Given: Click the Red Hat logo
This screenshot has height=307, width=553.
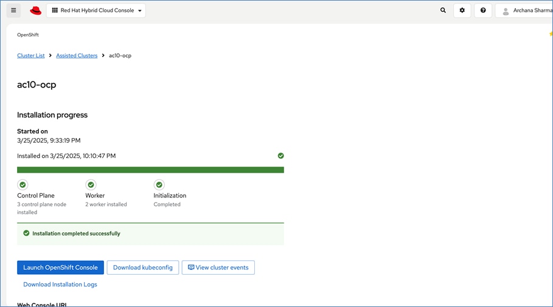Looking at the screenshot, I should coord(36,10).
